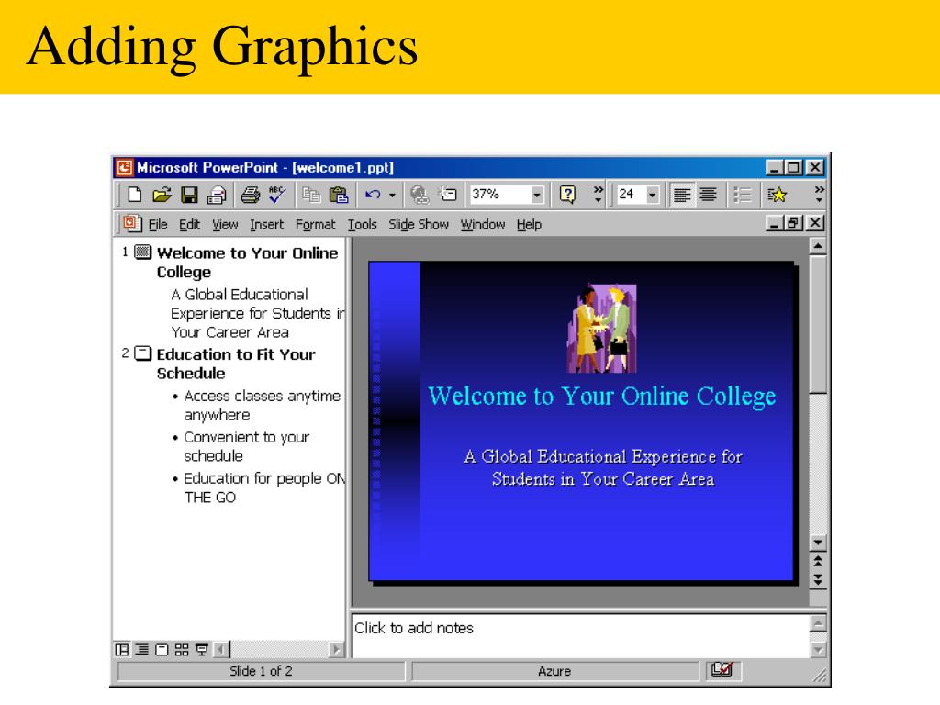Click the Microsoft PowerPoint Help question icon
940x705 pixels.
pos(567,195)
